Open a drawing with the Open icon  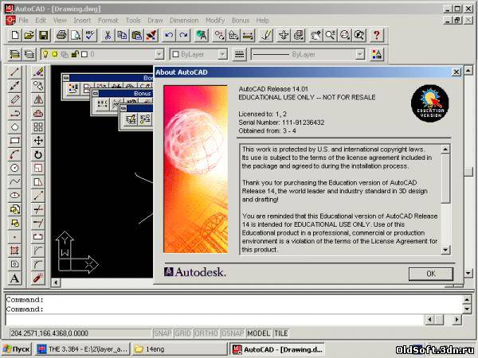coord(29,35)
